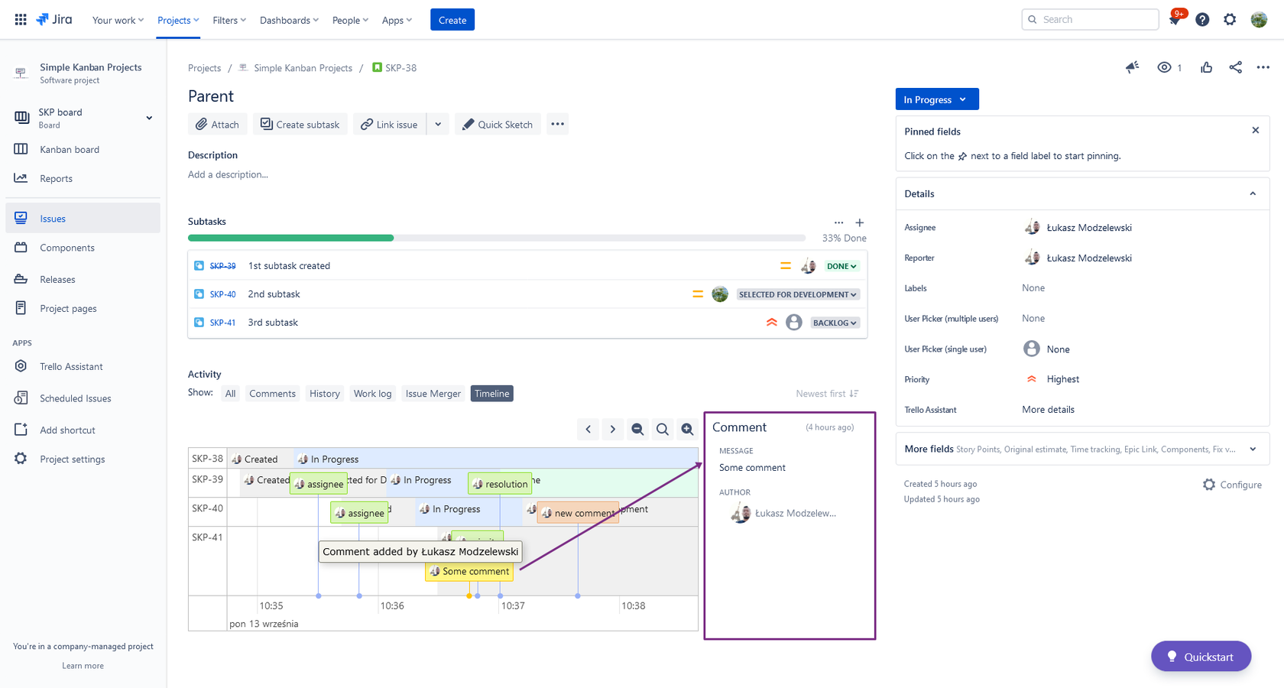Viewport: 1284px width, 688px height.
Task: Collapse the Details section
Action: tap(1253, 193)
